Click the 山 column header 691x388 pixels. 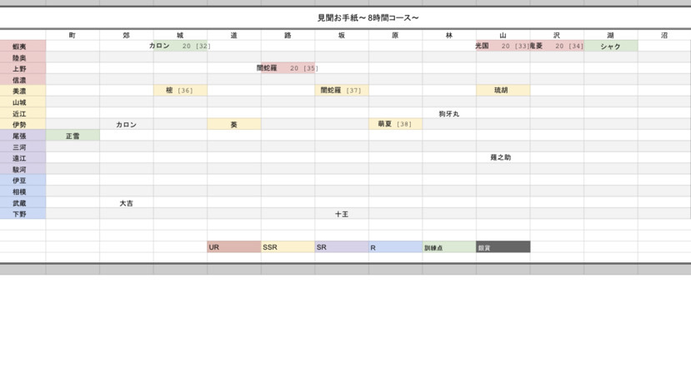(503, 35)
